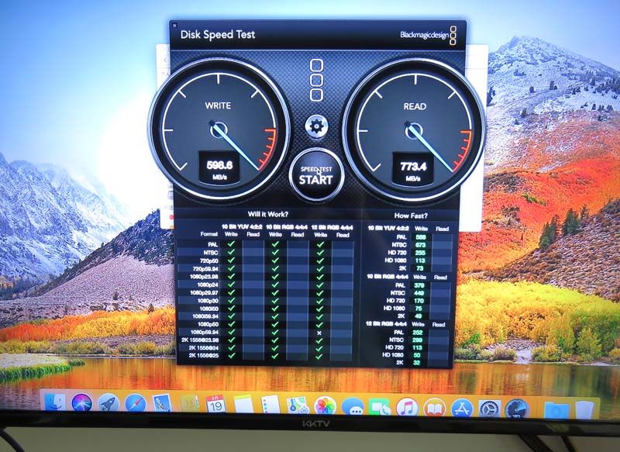Image resolution: width=620 pixels, height=452 pixels.
Task: Open the Calendar app showing 19
Action: click(216, 405)
